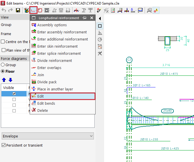Click the blue down arrow icon
The image size is (194, 162).
tap(10, 80)
